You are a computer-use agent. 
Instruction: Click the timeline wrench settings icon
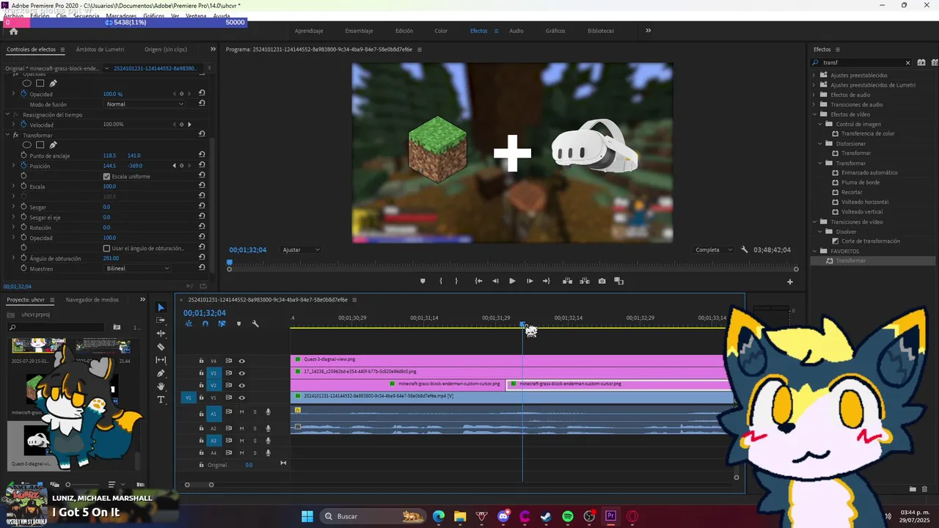point(255,323)
